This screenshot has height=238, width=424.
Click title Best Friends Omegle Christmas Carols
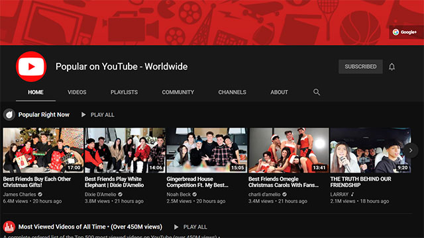(284, 182)
